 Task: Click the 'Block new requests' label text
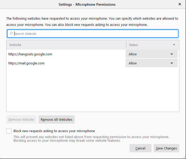pyautogui.click(x=54, y=131)
